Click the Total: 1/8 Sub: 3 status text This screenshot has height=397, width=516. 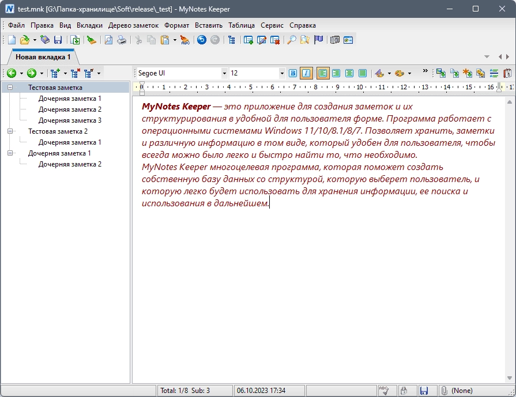(x=185, y=391)
